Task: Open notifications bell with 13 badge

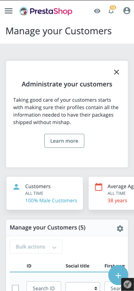Action: (x=111, y=10)
